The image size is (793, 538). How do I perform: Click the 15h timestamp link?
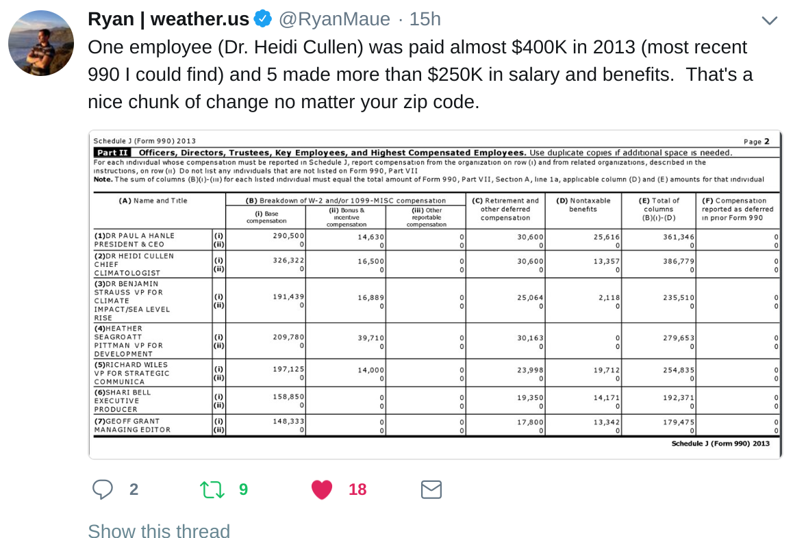[x=425, y=19]
